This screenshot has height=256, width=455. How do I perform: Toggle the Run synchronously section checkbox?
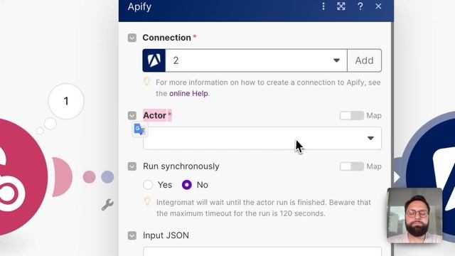[132, 166]
